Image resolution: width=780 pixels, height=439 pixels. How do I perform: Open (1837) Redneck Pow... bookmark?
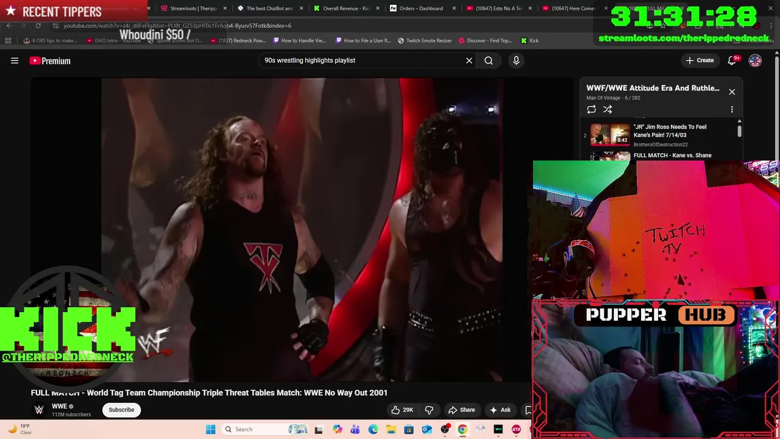coord(238,41)
